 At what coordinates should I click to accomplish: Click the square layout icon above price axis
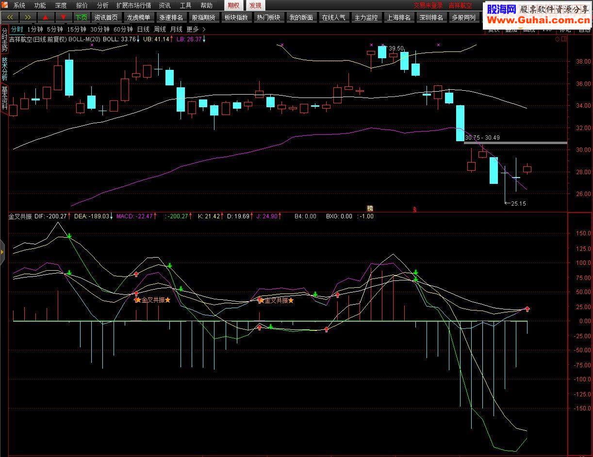pyautogui.click(x=564, y=39)
